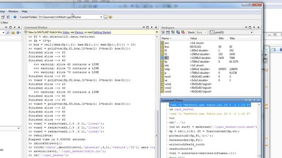The image size is (282, 158).
Task: Select 'toc' entry in Command History
Action: pyautogui.click(x=172, y=118)
